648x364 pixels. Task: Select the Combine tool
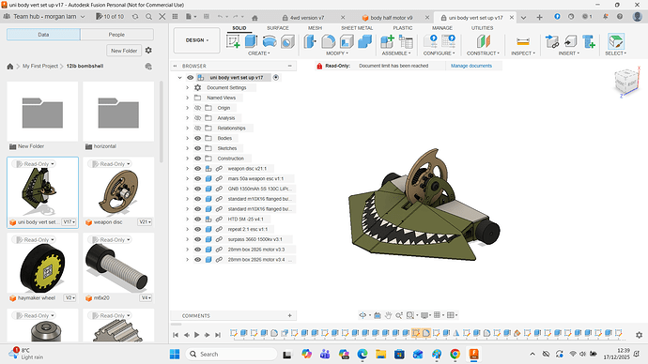364,41
